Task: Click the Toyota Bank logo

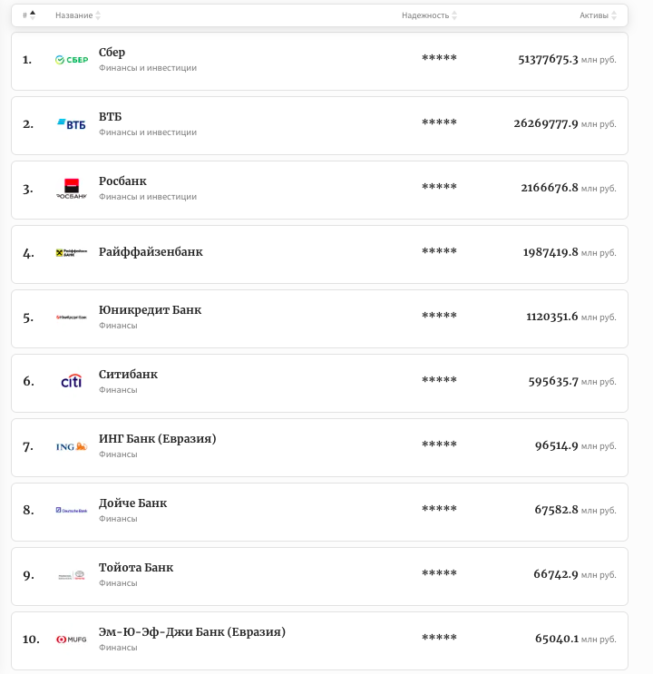Action: coord(72,575)
